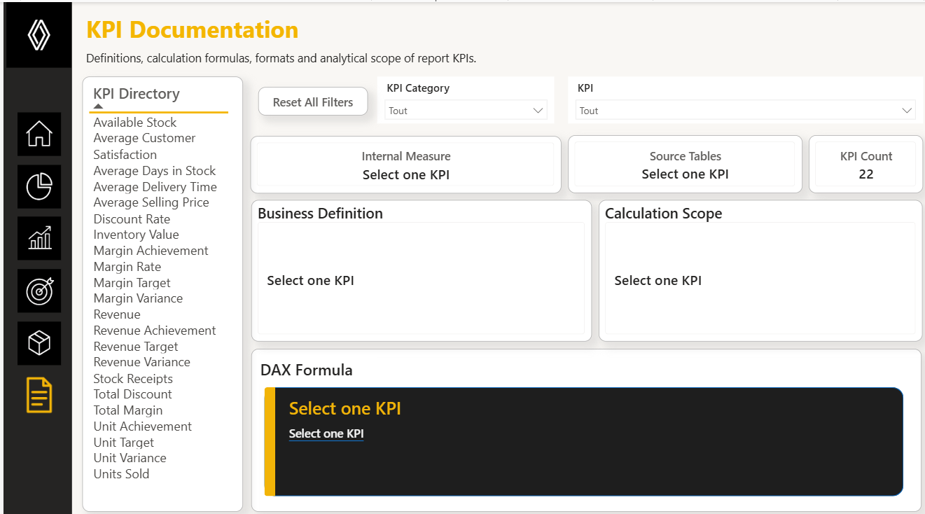The width and height of the screenshot is (925, 514).
Task: Select Average Customer Satisfaction KPI
Action: pyautogui.click(x=144, y=146)
